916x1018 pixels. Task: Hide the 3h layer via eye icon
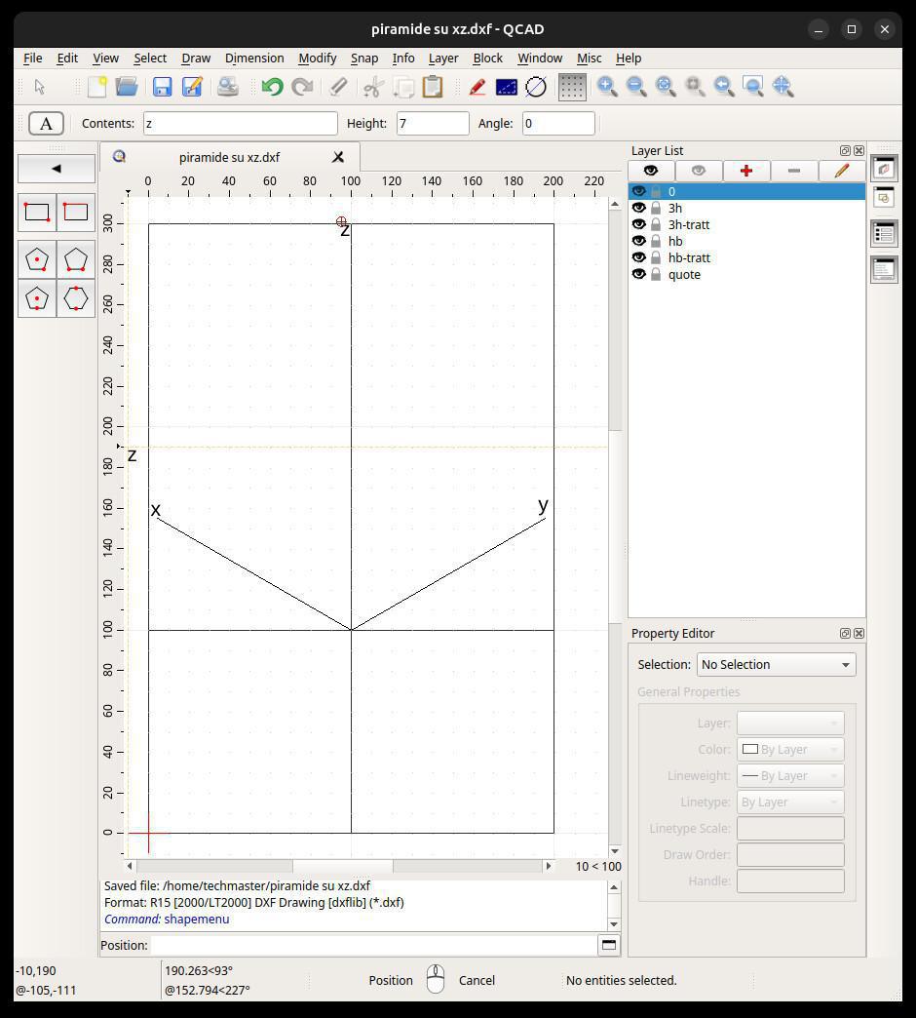tap(639, 208)
